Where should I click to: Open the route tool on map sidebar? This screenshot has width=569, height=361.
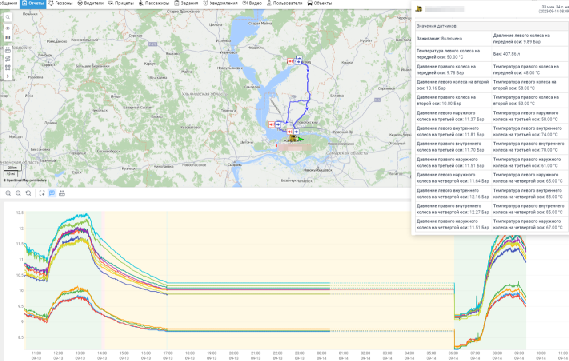8,58
